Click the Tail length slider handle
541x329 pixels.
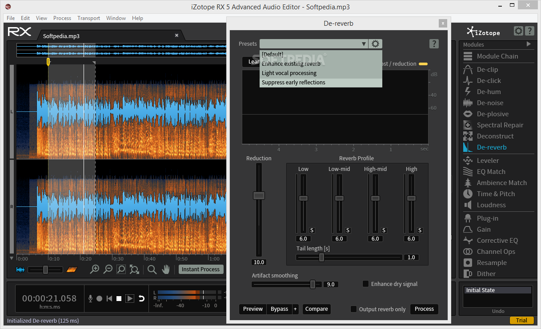point(321,257)
